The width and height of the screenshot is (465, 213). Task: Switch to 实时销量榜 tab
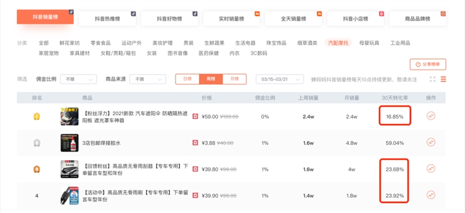231,19
